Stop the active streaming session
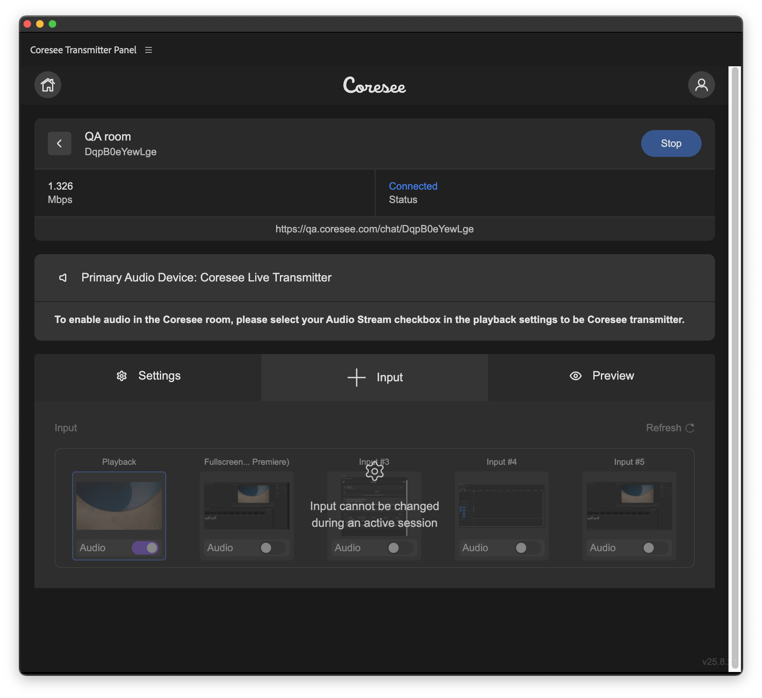Image resolution: width=762 pixels, height=698 pixels. pos(671,143)
